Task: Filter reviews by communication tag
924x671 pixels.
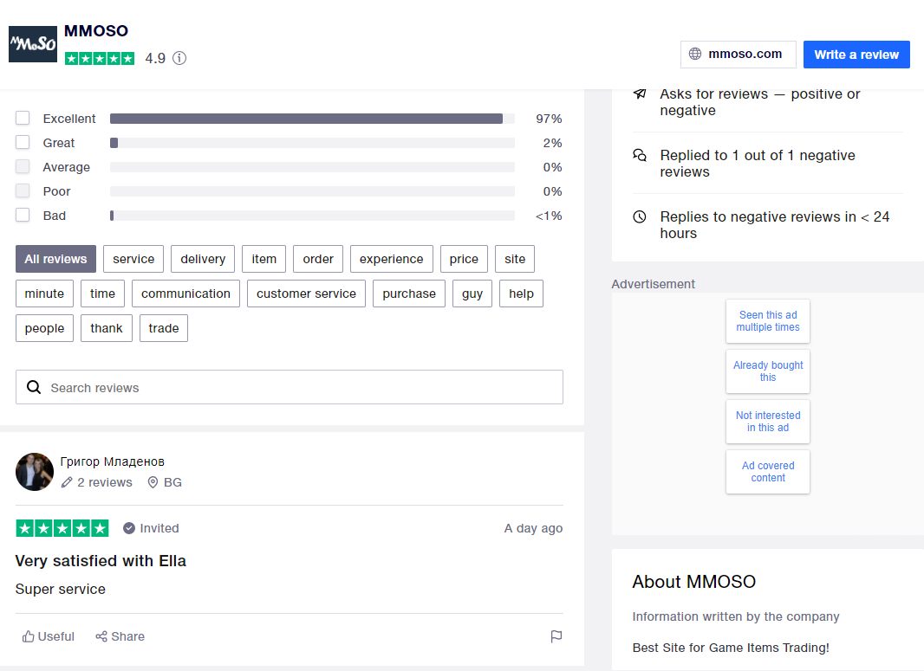Action: coord(185,294)
